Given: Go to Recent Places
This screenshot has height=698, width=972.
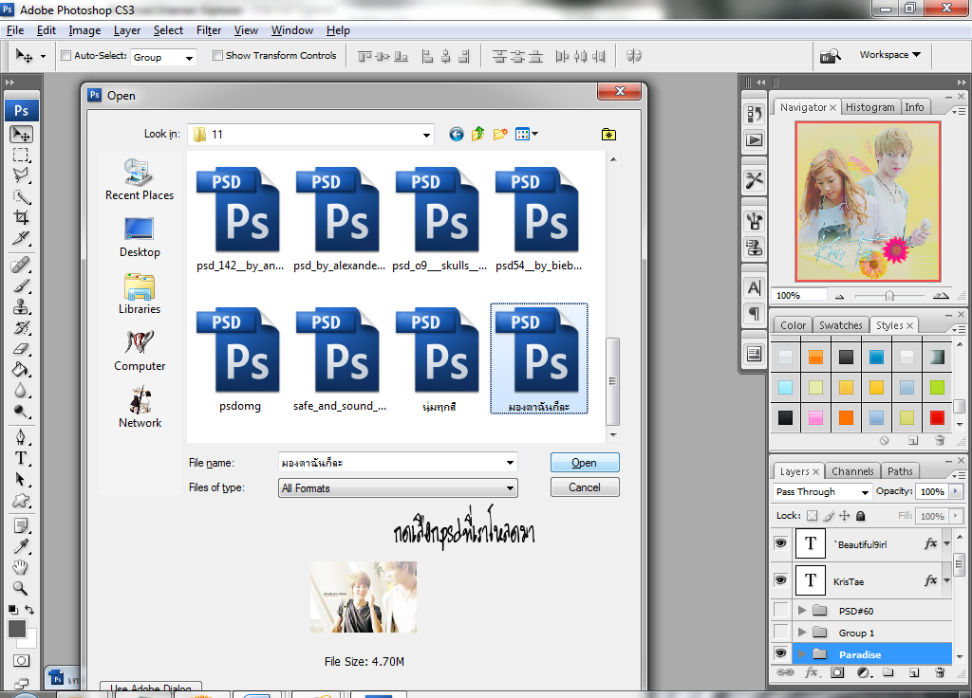Looking at the screenshot, I should pos(140,180).
